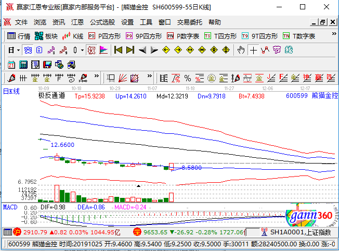This screenshot has height=251, width=339.
Task: Click the vertical lines grid icon
Action: tap(23, 78)
